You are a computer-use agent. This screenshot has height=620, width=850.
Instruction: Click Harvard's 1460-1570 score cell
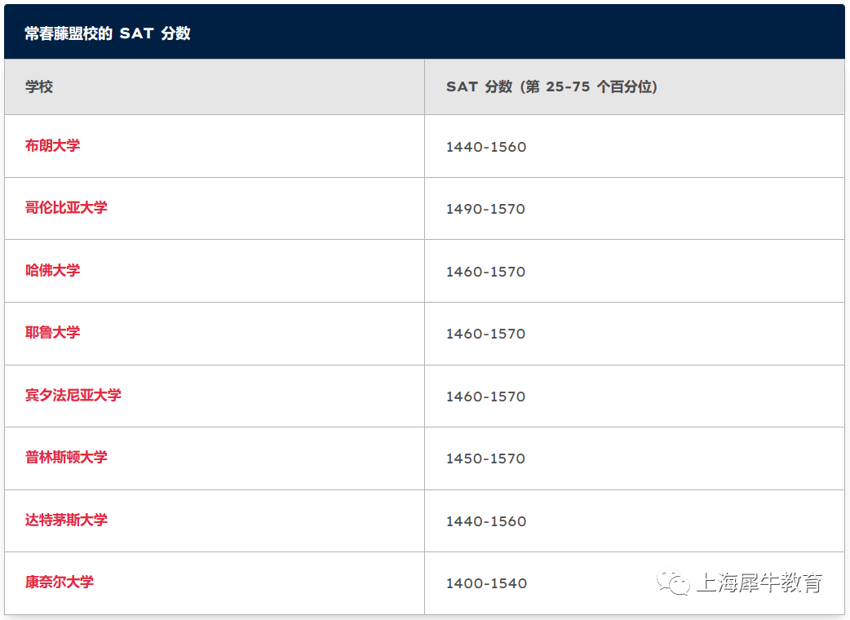[485, 272]
